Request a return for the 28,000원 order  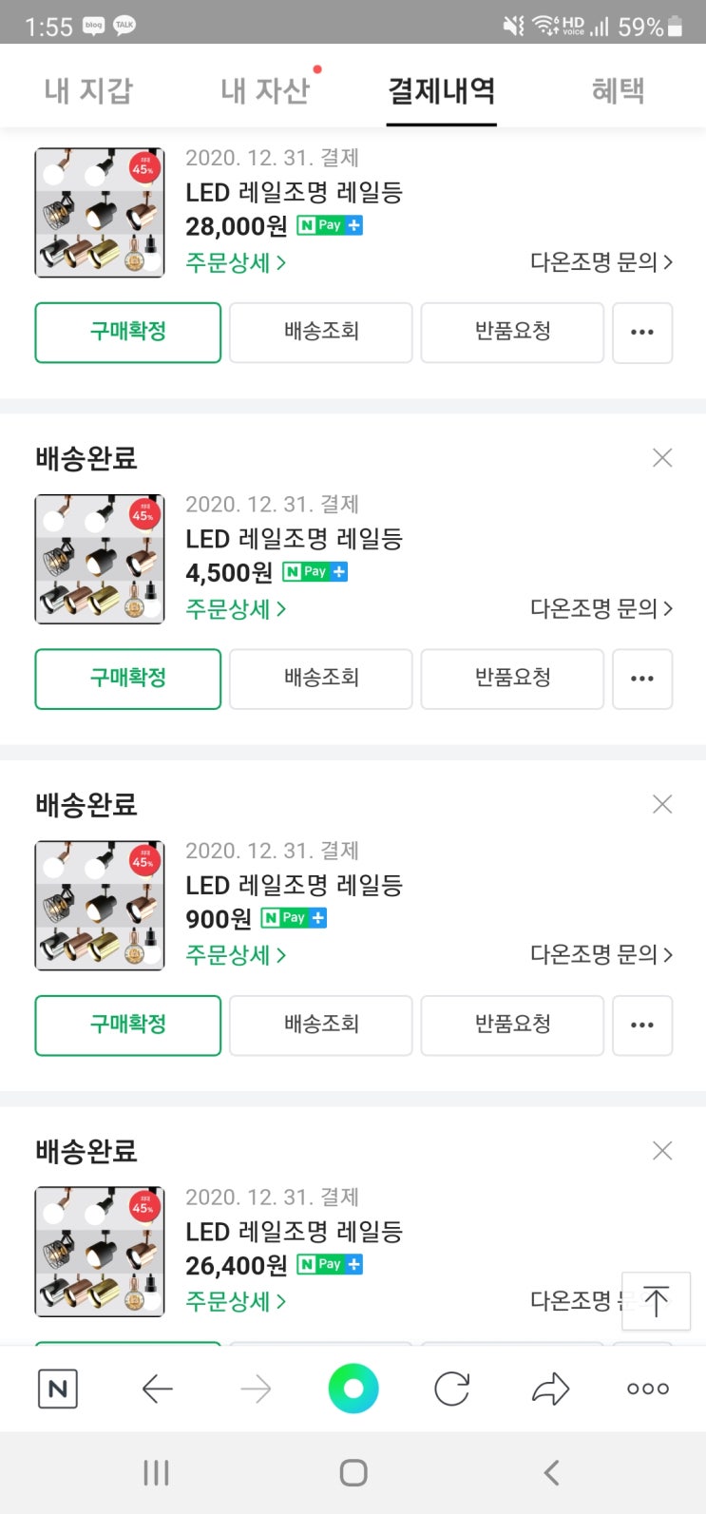click(512, 333)
